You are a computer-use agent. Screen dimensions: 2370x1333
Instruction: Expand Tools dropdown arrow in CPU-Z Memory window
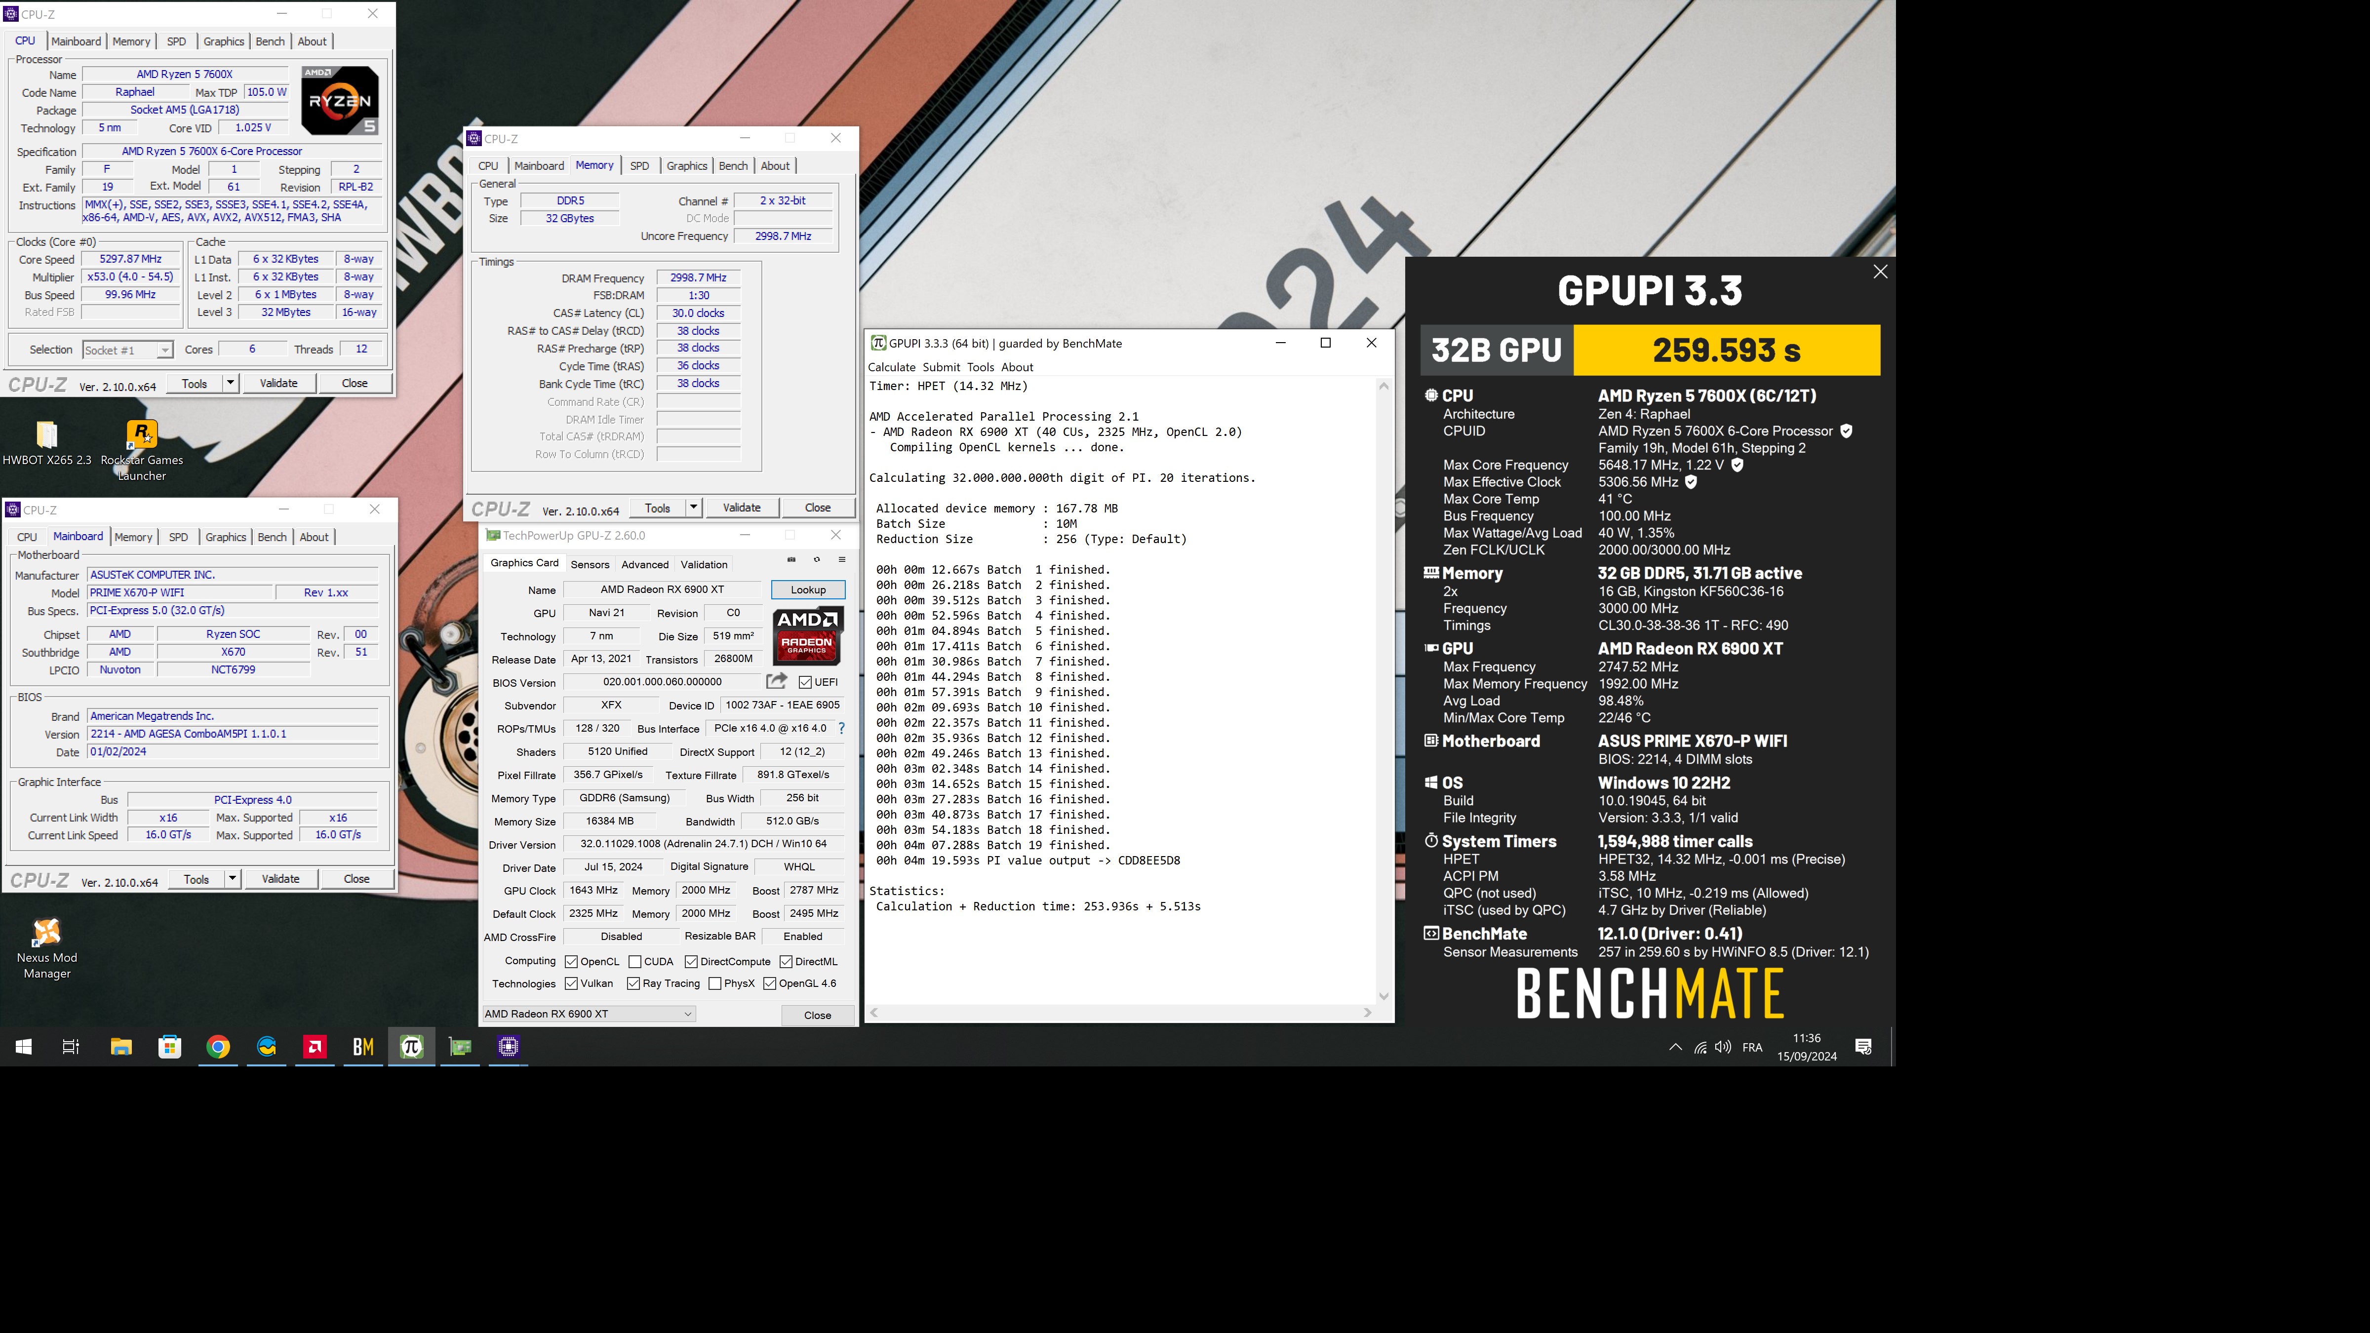pyautogui.click(x=694, y=507)
